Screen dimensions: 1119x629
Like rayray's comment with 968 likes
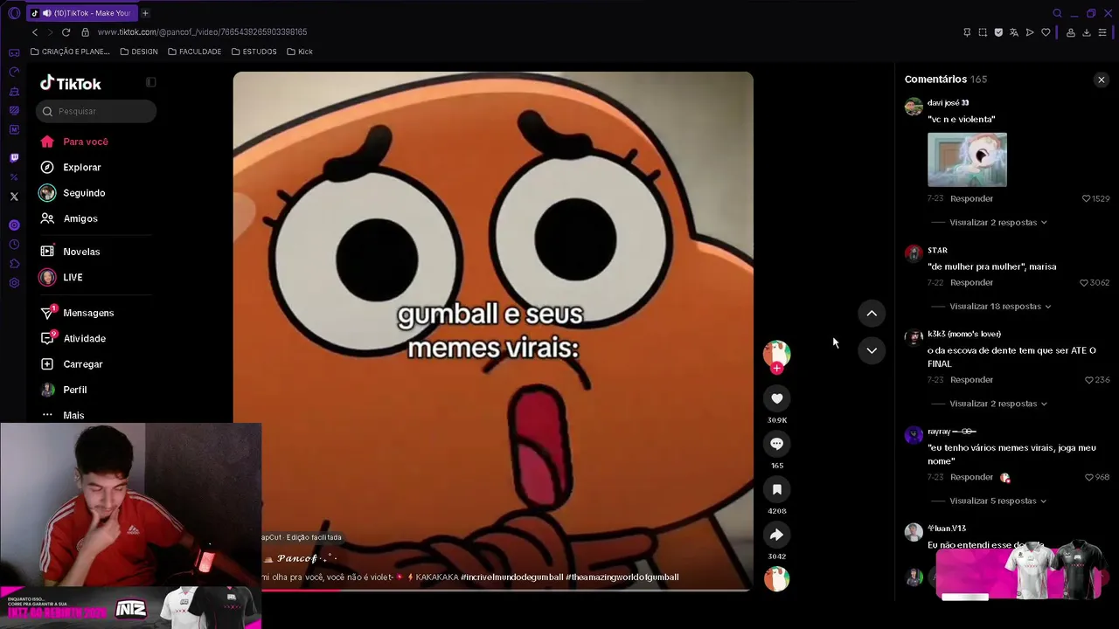coord(1088,477)
